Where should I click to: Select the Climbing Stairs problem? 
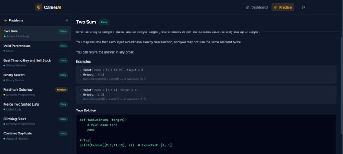pos(36,121)
